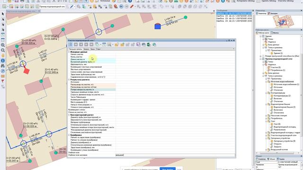The width and height of the screenshot is (303, 170).
Task: Click the Excel export icon in dialog
Action: pos(149,45)
